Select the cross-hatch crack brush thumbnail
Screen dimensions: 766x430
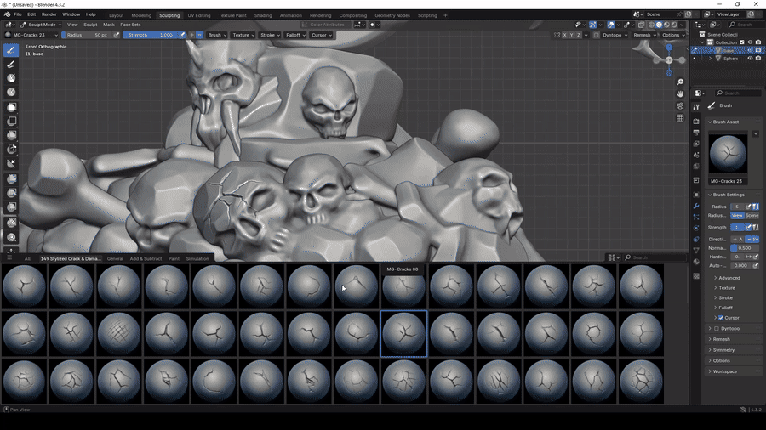pyautogui.click(x=118, y=333)
